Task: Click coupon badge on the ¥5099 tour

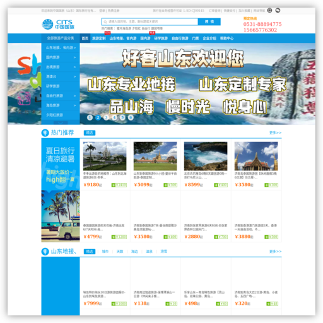Action: [x=170, y=185]
